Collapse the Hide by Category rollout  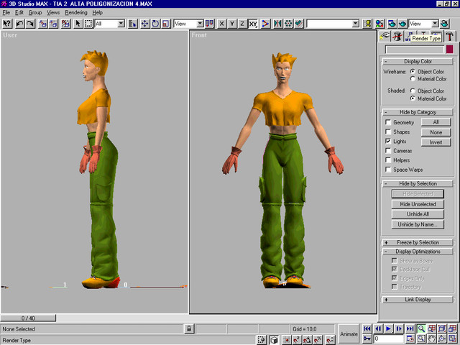pyautogui.click(x=418, y=112)
